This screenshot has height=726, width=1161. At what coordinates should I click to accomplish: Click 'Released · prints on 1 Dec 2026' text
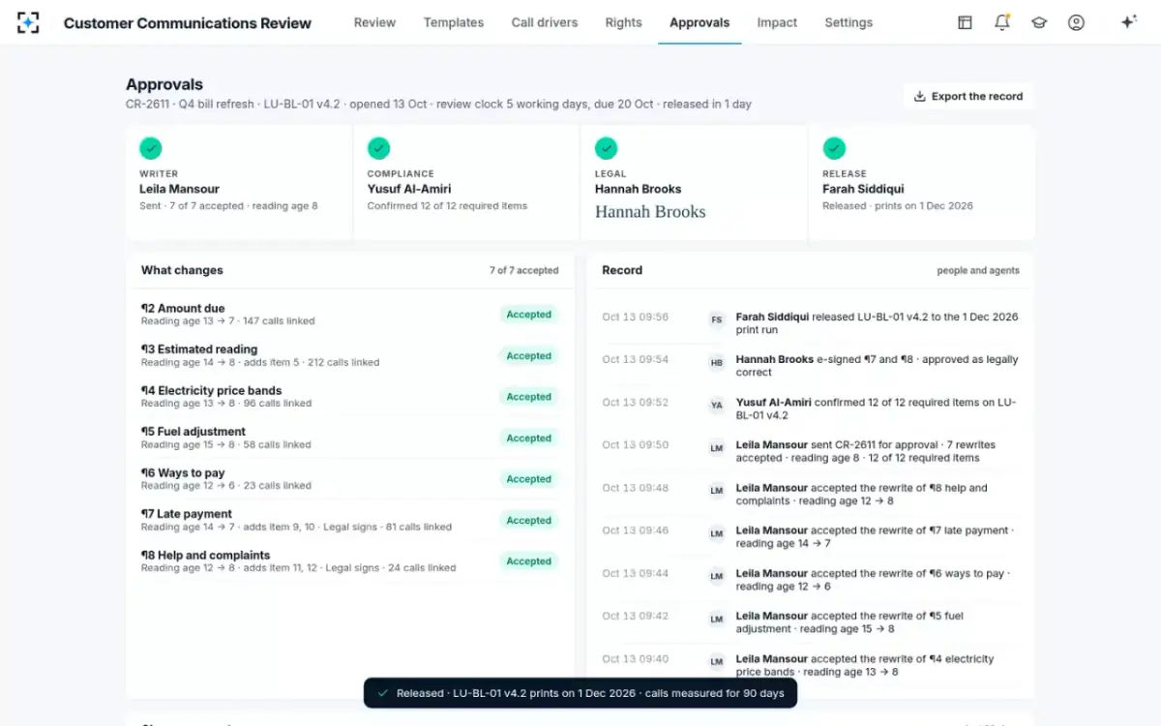(898, 206)
